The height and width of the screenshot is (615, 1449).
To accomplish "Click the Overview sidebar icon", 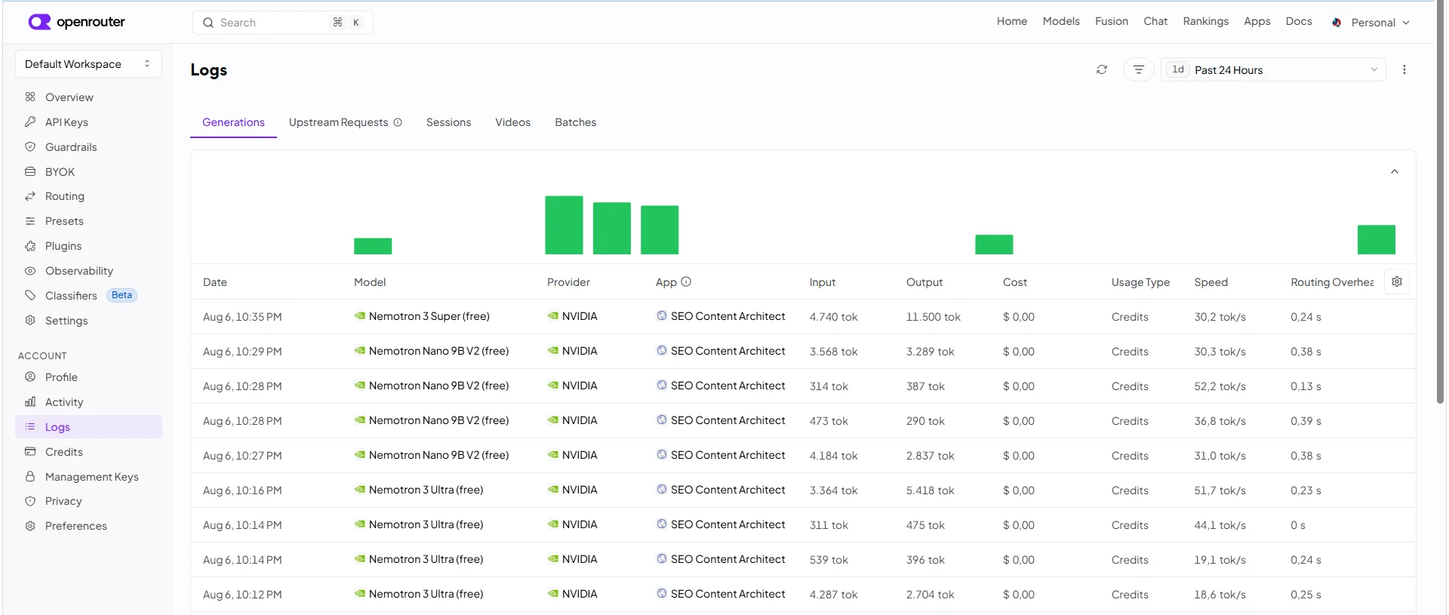I will pos(30,97).
